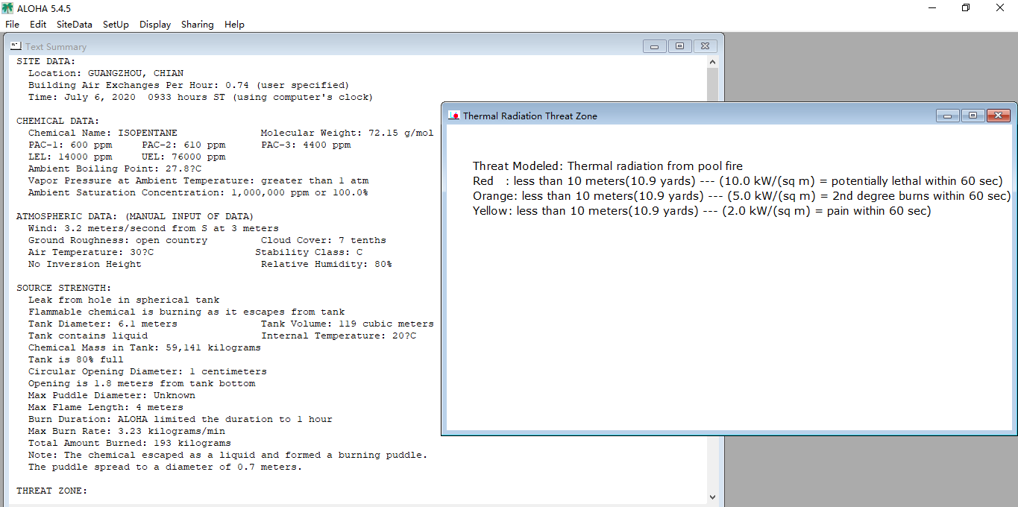1018x507 pixels.
Task: Click 'Tank is 80% full' line
Action: [x=76, y=359]
